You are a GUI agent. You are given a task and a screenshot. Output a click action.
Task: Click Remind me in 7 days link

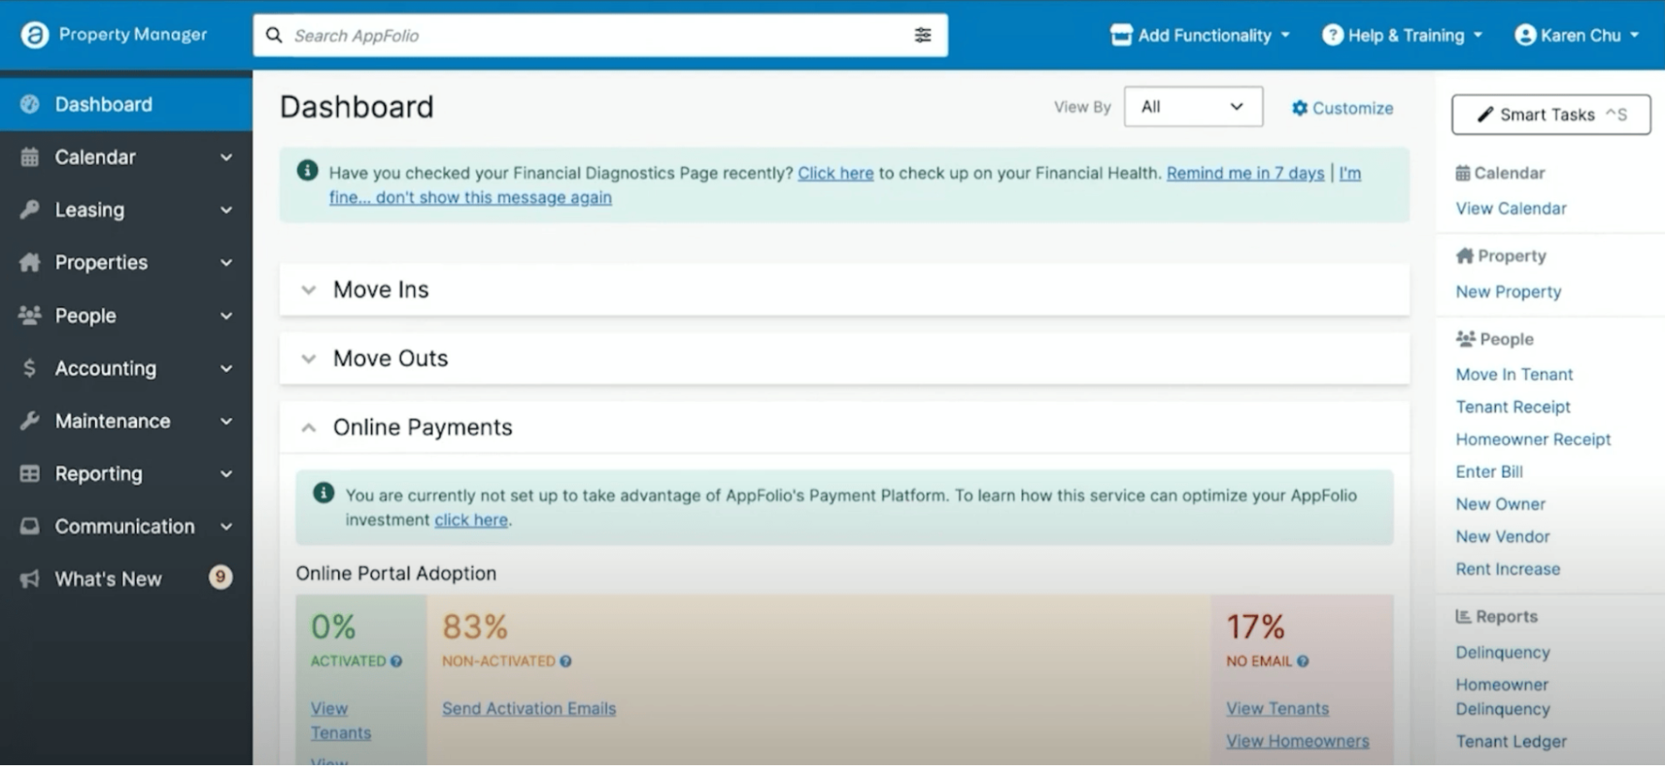coord(1245,173)
